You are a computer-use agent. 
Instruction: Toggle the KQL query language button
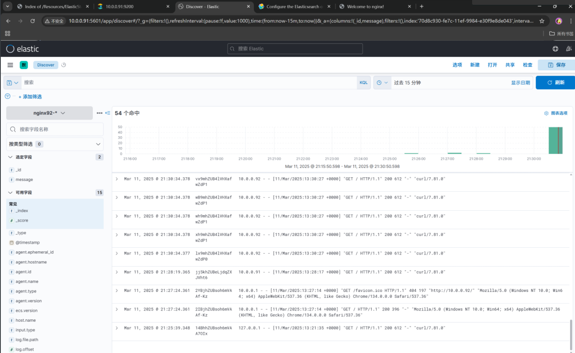coord(363,82)
